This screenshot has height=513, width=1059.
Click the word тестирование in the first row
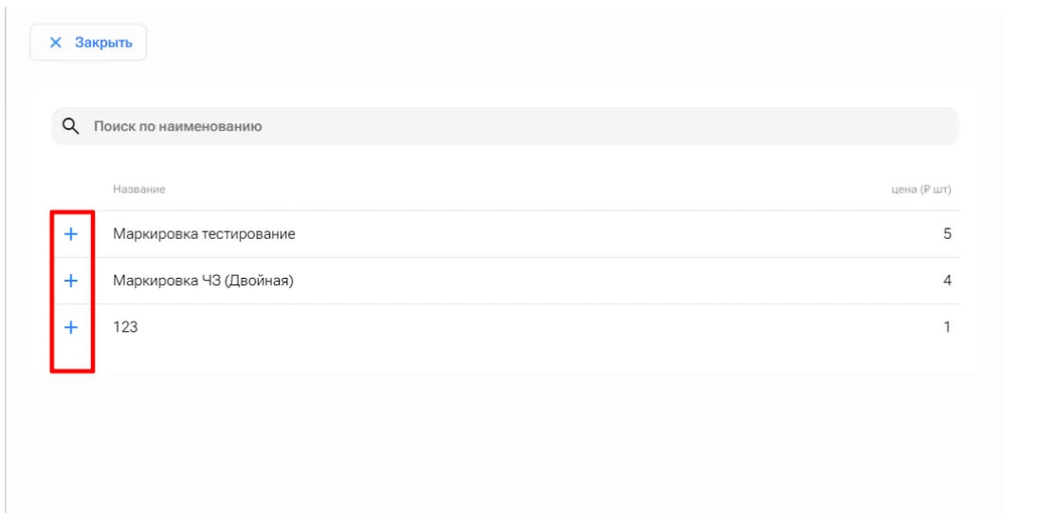point(250,234)
